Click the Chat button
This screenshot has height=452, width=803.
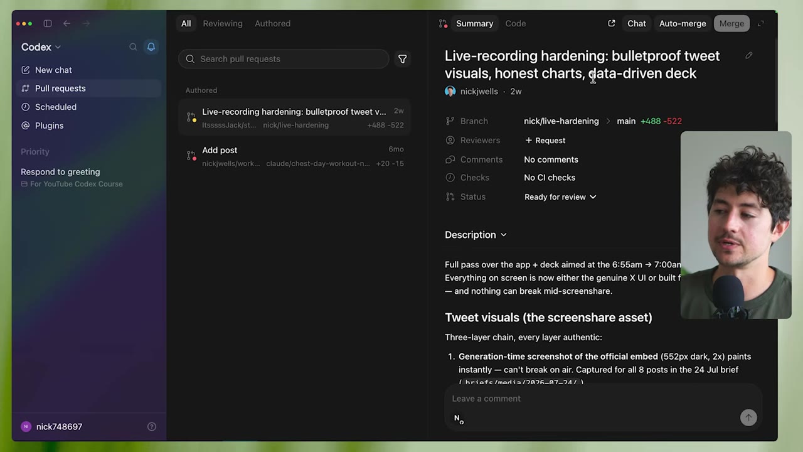click(x=637, y=24)
